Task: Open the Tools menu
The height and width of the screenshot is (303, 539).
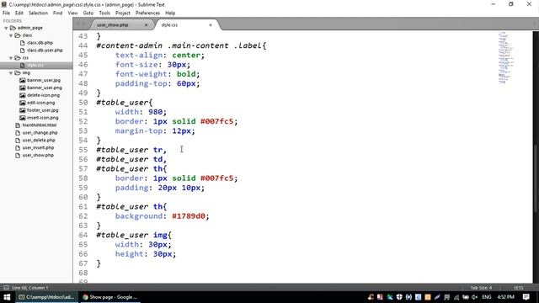Action: pos(104,13)
